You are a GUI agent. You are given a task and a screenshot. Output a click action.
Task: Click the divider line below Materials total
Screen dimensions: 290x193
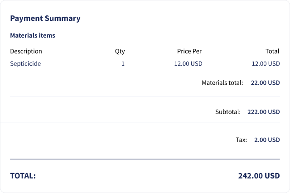[x=145, y=96]
